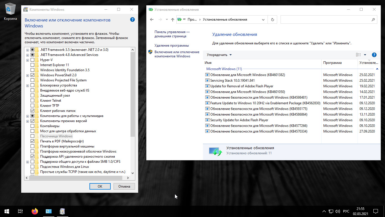This screenshot has height=217, width=385.
Task: Open the Uninstall a program link
Action: tap(172, 45)
